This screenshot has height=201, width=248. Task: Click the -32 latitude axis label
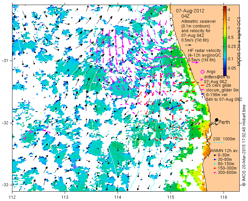[x=5, y=123]
